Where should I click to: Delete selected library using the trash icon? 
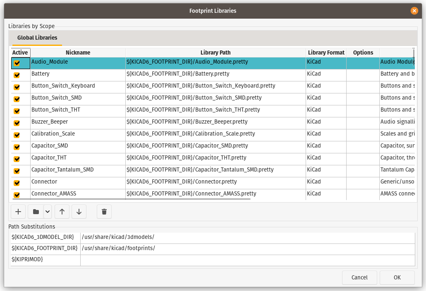104,211
